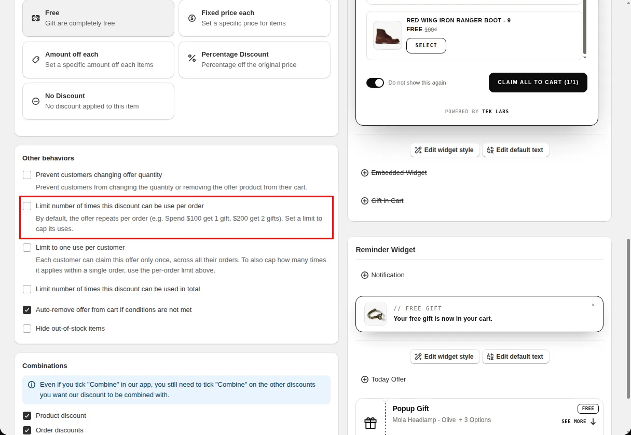The height and width of the screenshot is (435, 631).
Task: Check Limit number of times per order
Action: pyautogui.click(x=27, y=206)
